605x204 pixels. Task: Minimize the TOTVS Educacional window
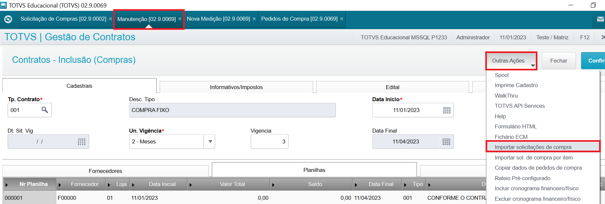coord(571,5)
